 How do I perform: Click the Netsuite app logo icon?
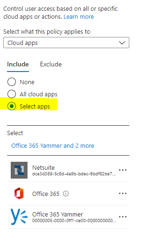tap(19, 170)
